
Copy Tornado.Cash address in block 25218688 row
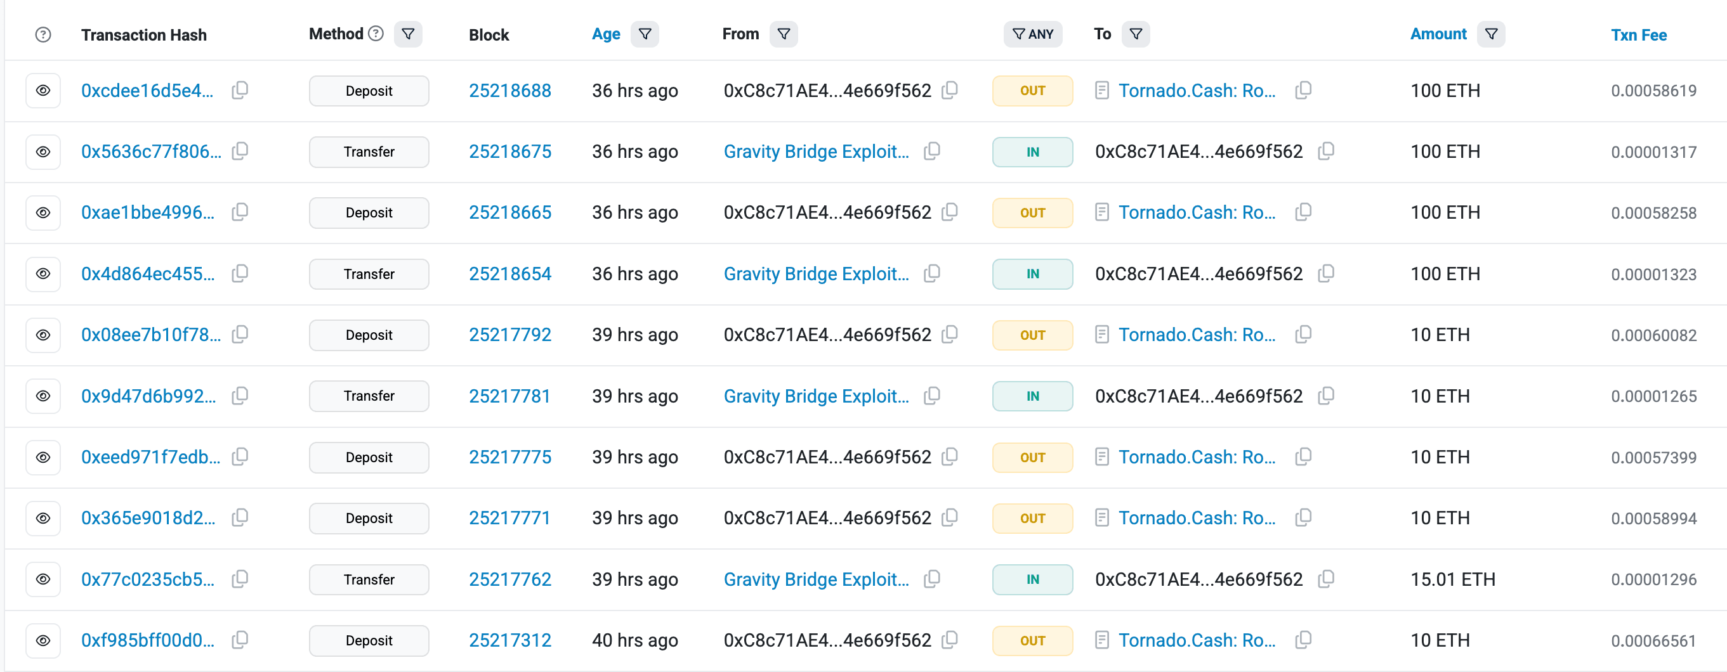click(x=1303, y=90)
